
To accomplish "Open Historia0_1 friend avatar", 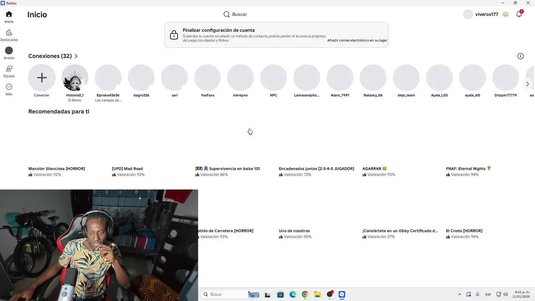I will (75, 78).
